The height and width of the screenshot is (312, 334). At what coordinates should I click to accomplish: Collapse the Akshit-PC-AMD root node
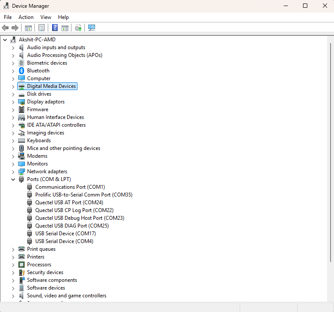click(x=5, y=40)
